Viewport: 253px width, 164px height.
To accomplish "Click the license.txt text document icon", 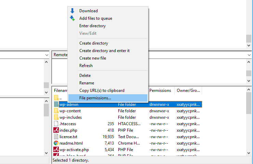I will point(56,136).
